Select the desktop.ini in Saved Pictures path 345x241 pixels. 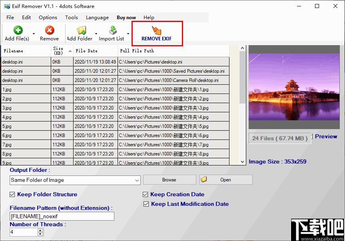pos(115,71)
